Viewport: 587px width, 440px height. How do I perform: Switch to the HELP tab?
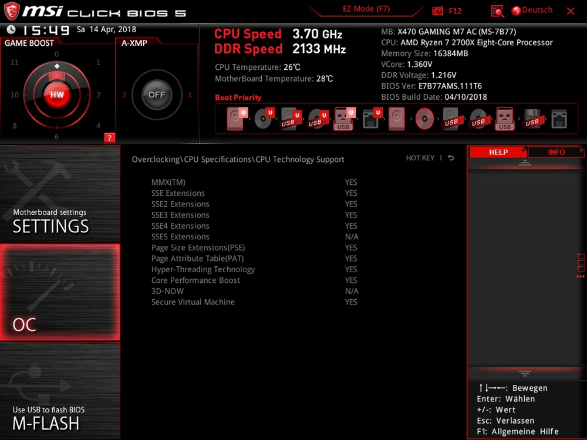pos(498,152)
